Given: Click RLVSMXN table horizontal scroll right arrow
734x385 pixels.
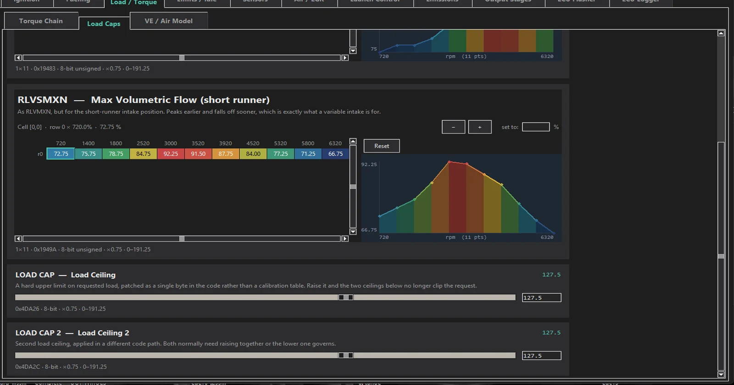Looking at the screenshot, I should 345,239.
